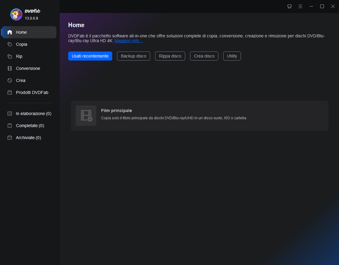Click the Rip icon in sidebar
339x265 pixels.
pos(10,56)
